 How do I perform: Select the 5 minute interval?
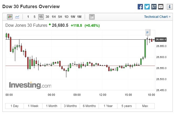click(35, 17)
